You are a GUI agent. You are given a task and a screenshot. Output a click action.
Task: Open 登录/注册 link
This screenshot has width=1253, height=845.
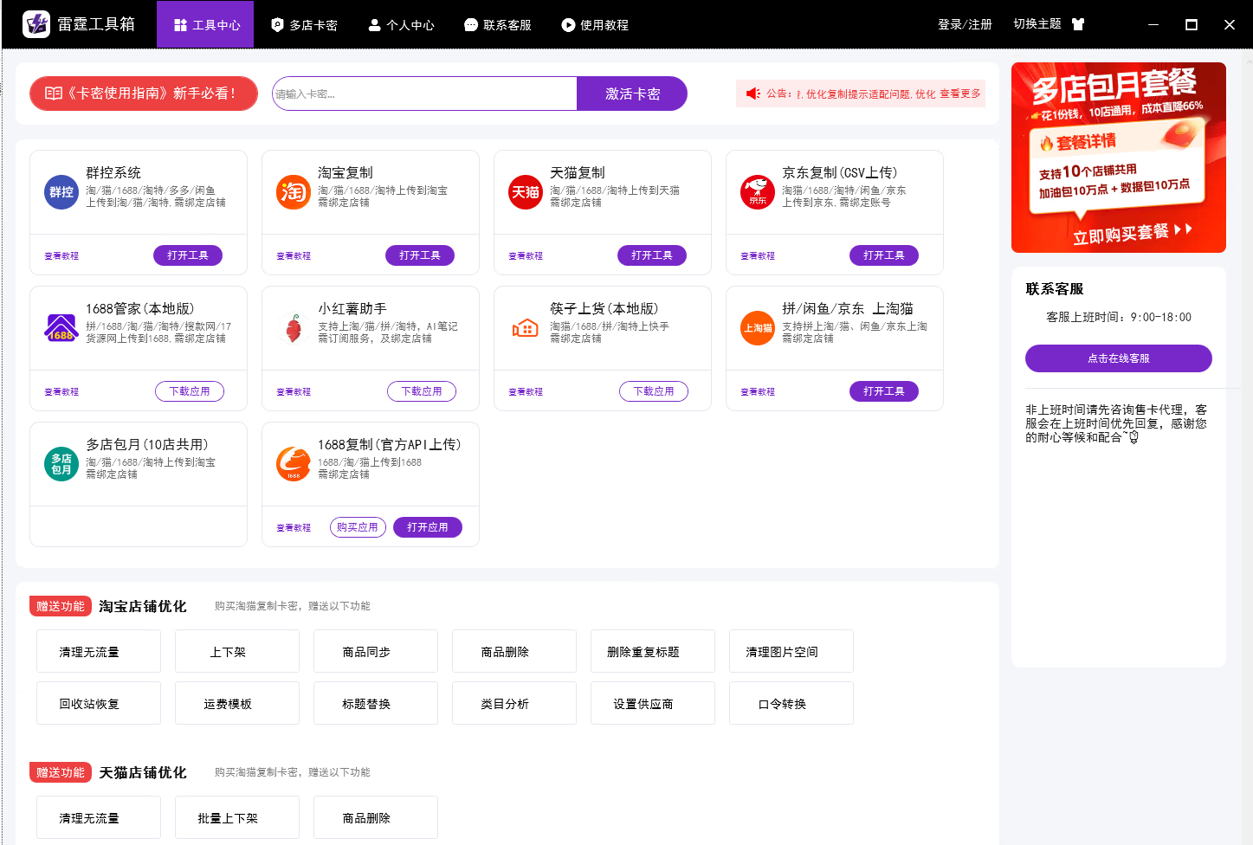(x=964, y=24)
